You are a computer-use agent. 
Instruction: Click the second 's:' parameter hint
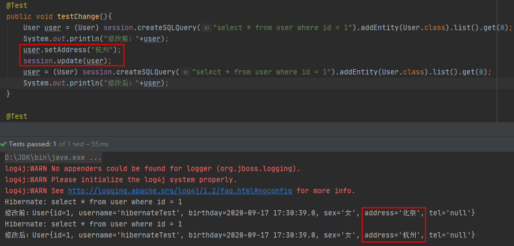click(185, 72)
